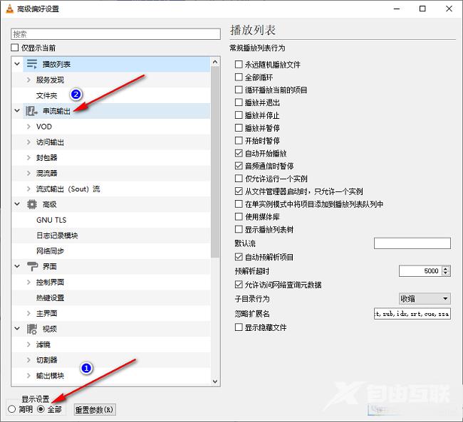This screenshot has height=422, width=463.
Task: Open the 子目录行为 dropdown
Action: coord(425,299)
